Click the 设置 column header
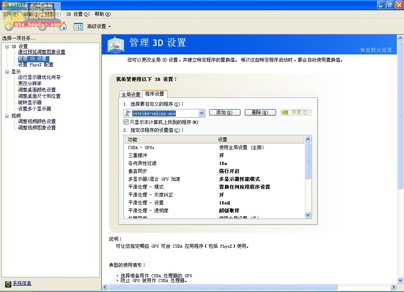This screenshot has height=292, width=404. (x=259, y=140)
